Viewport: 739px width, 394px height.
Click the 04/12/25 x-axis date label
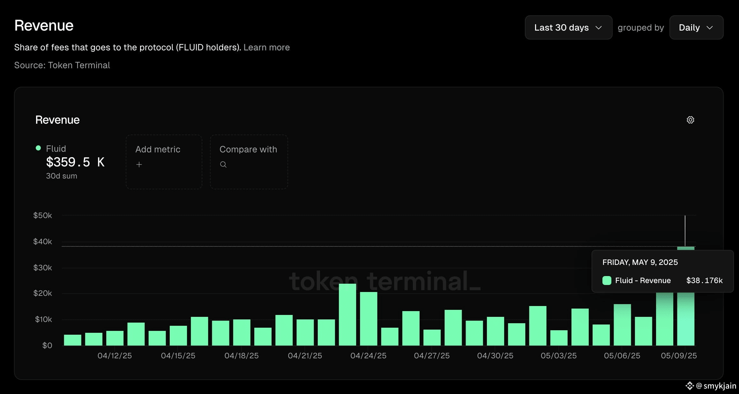115,356
